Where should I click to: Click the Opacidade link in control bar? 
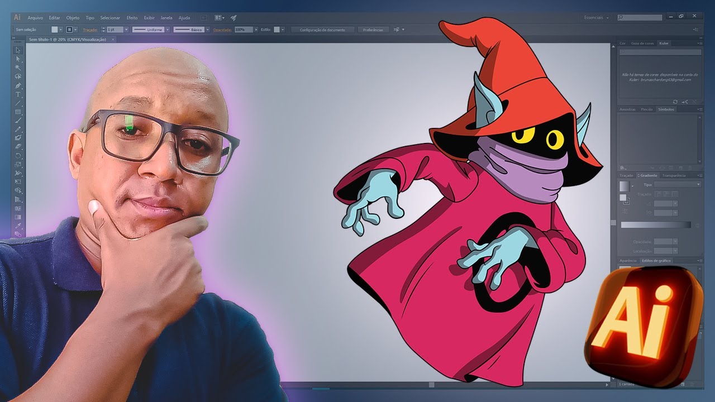[222, 30]
